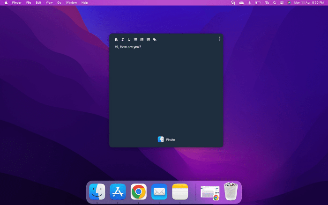Screen dimensions: 328x205
Task: Click into the note text 'Hi, How are you?'
Action: [x=128, y=47]
